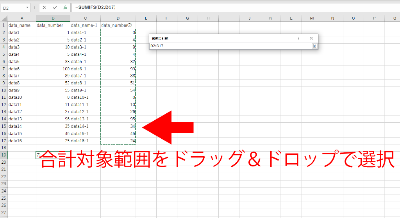The width and height of the screenshot is (400, 218).
Task: Close the function arguments dialog
Action: pyautogui.click(x=311, y=38)
